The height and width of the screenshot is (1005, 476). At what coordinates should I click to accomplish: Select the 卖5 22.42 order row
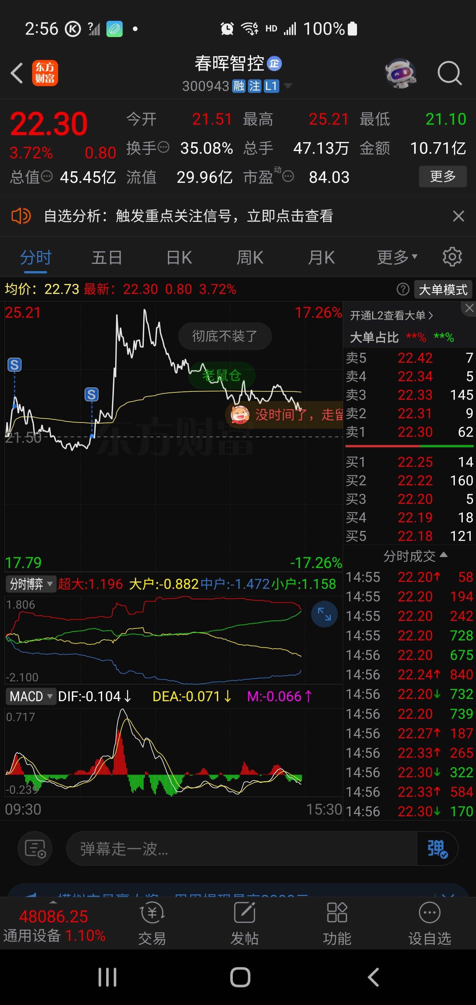pos(409,358)
